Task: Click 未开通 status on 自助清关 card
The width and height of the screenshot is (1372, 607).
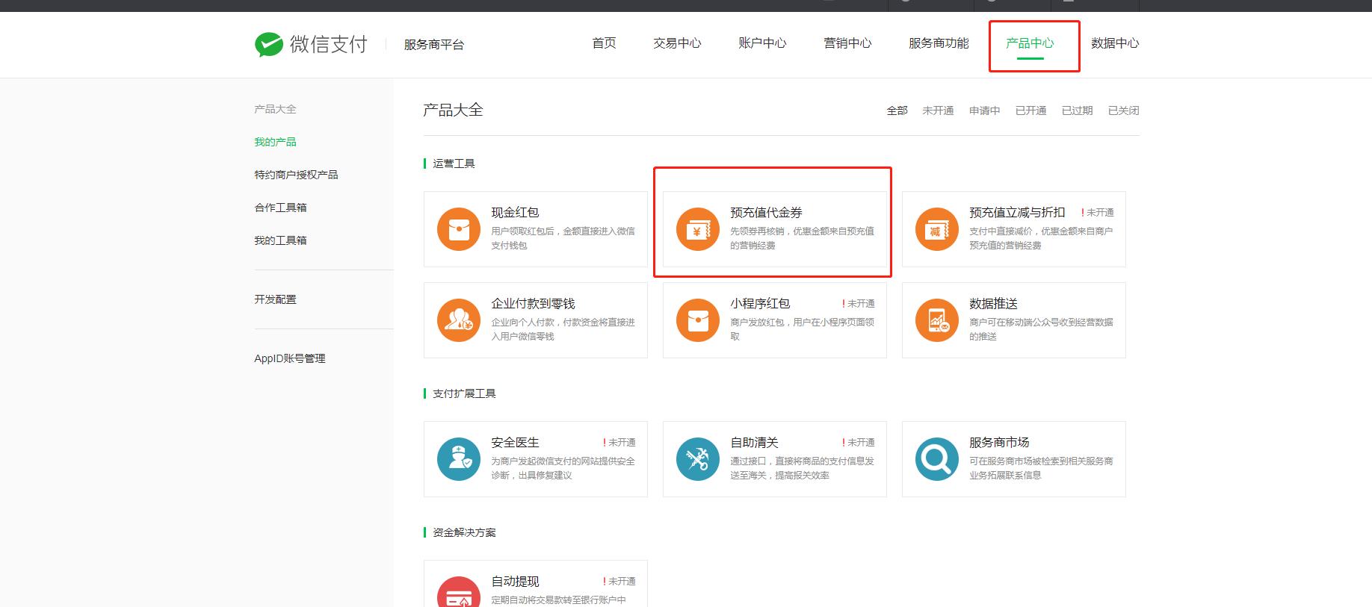Action: point(859,443)
